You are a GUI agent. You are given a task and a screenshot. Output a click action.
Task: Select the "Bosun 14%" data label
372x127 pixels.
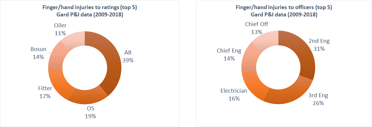coord(38,53)
